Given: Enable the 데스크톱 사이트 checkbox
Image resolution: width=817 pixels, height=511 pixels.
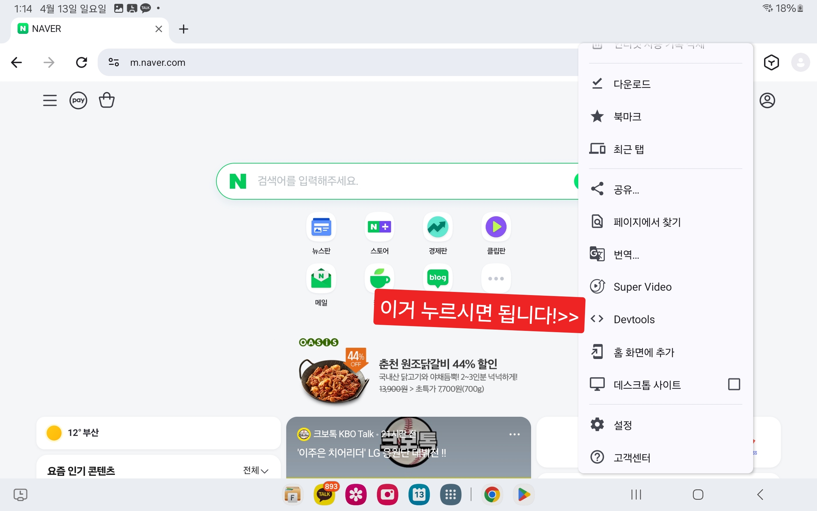Looking at the screenshot, I should pyautogui.click(x=734, y=384).
